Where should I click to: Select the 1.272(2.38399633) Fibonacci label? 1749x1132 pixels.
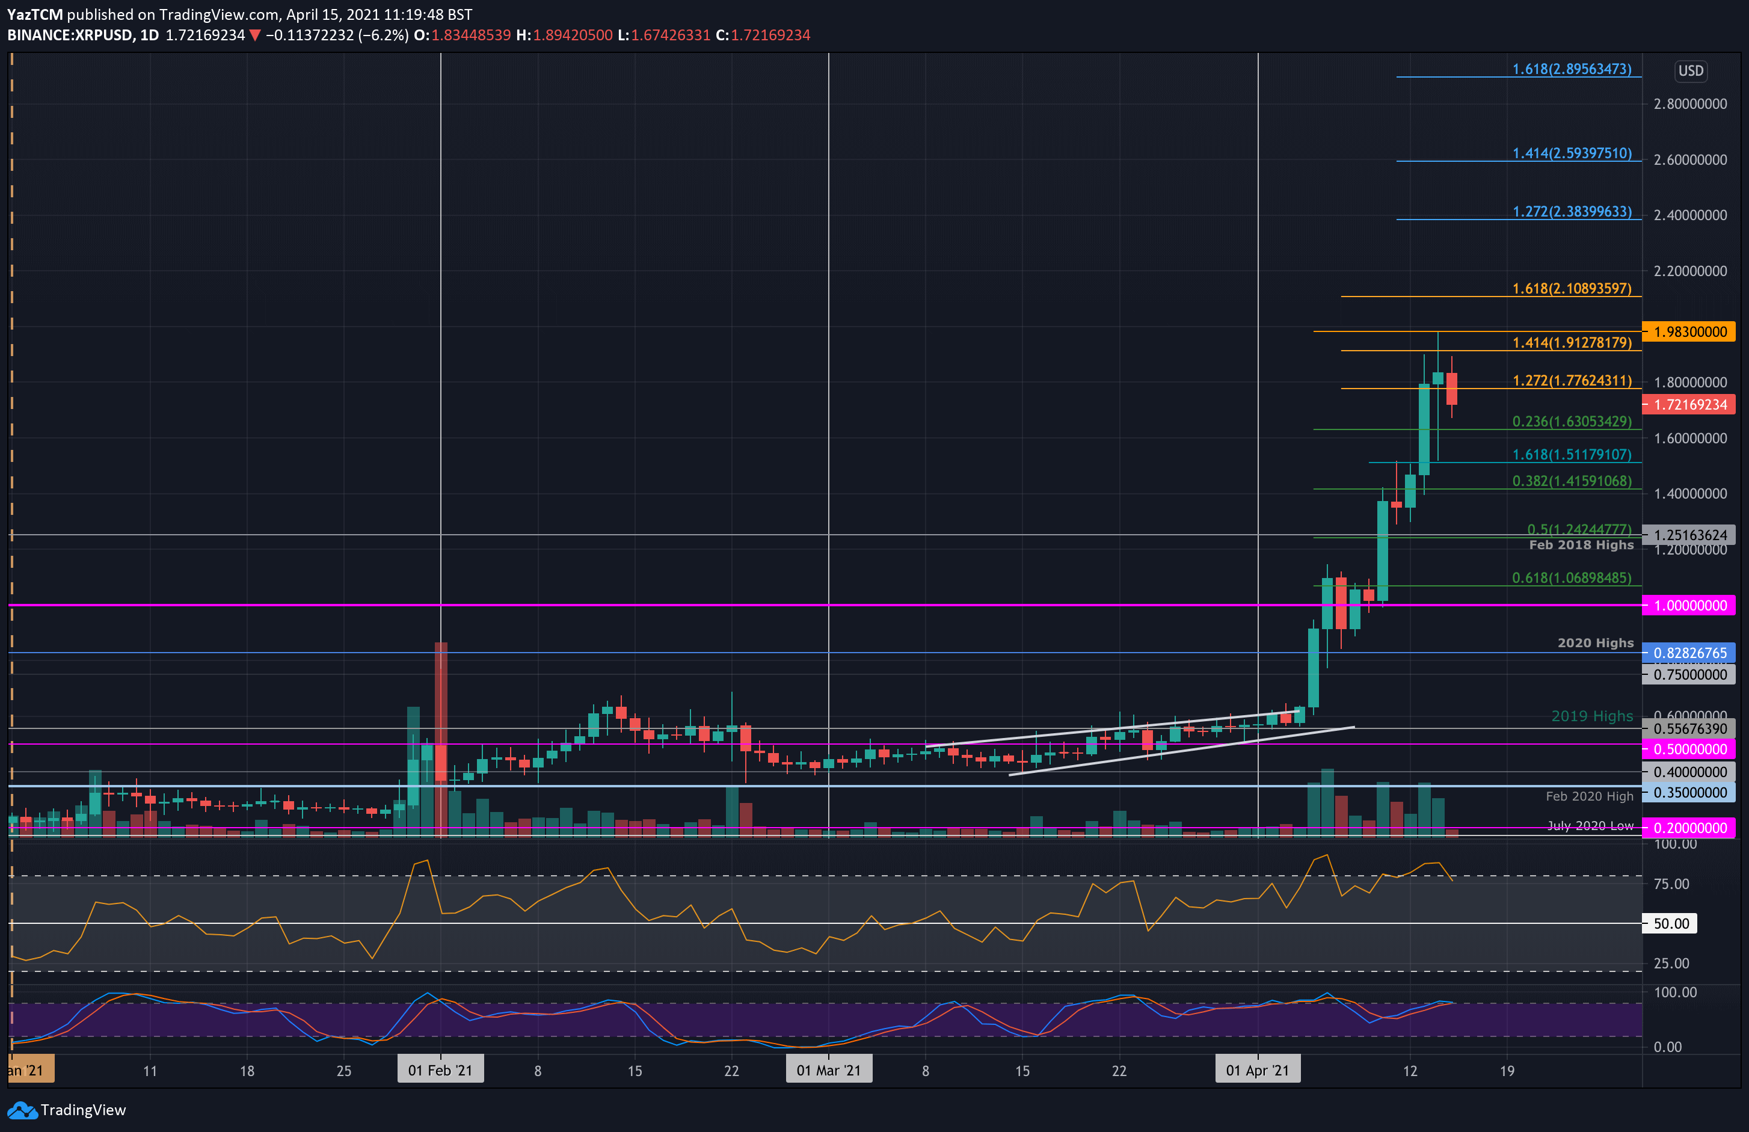pyautogui.click(x=1571, y=212)
